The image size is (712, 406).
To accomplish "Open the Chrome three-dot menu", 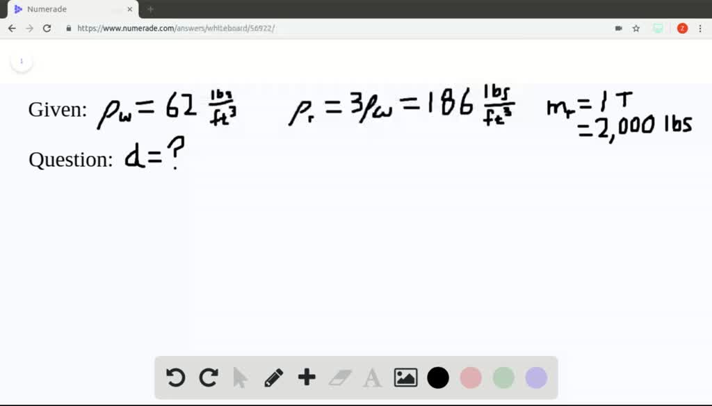I will pos(700,29).
